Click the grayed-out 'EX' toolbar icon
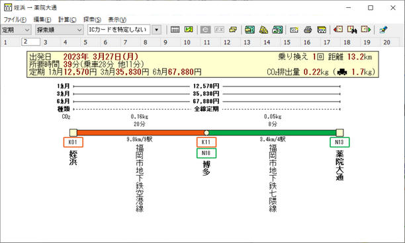 pos(219,30)
